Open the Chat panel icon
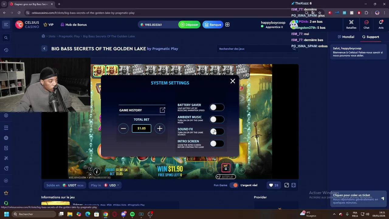389x219 pixels. tap(367, 24)
